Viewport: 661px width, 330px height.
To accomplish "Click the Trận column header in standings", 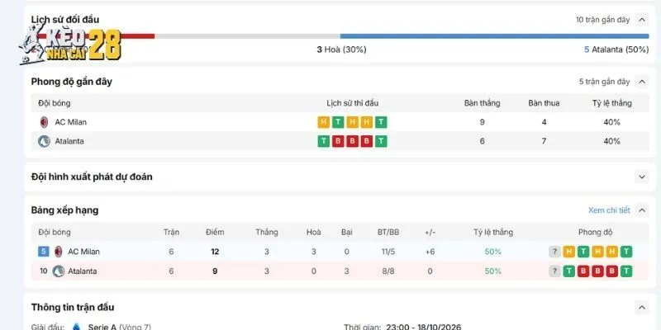I will pyautogui.click(x=171, y=233).
